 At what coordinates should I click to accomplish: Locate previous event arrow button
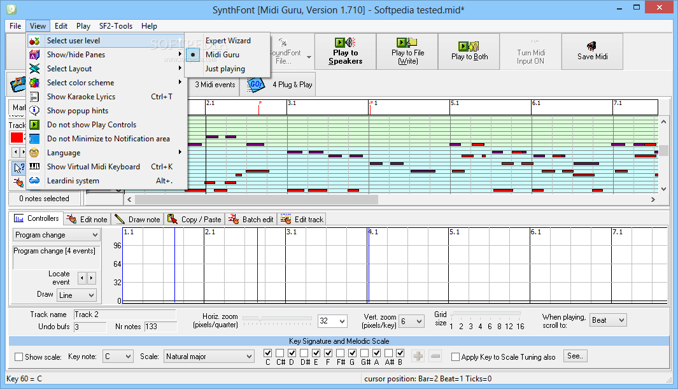pos(81,278)
